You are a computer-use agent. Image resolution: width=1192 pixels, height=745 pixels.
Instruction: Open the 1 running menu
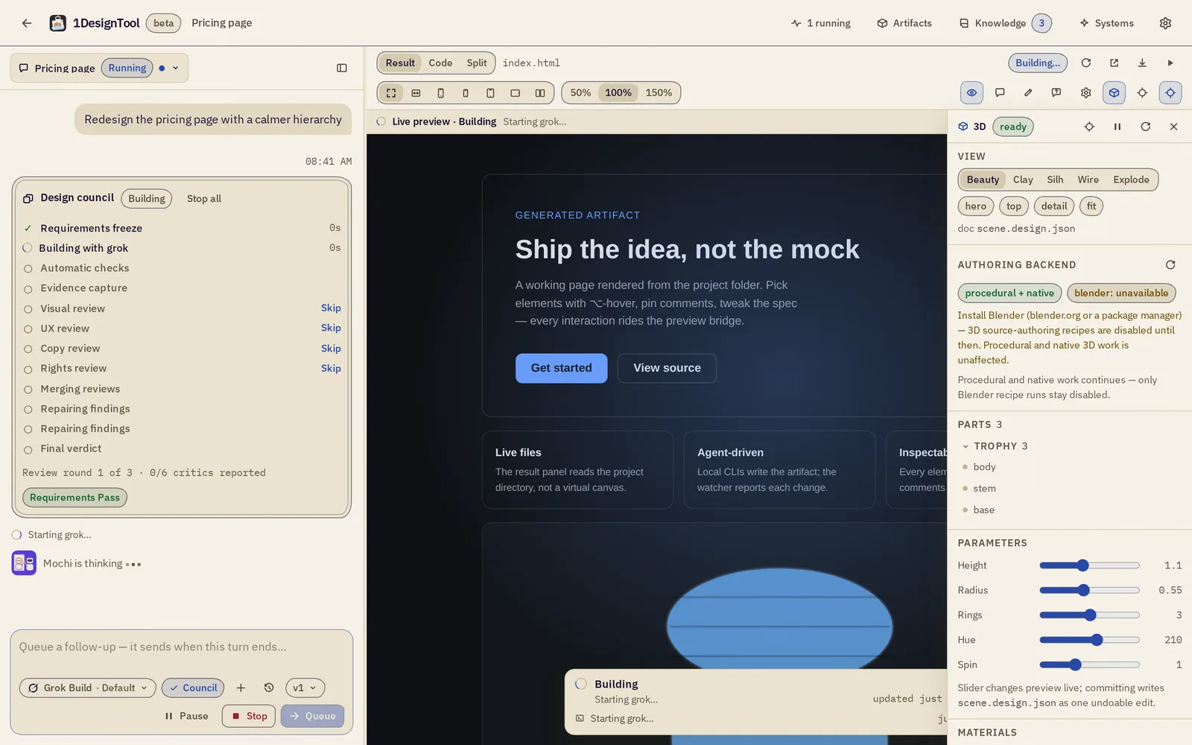coord(821,23)
